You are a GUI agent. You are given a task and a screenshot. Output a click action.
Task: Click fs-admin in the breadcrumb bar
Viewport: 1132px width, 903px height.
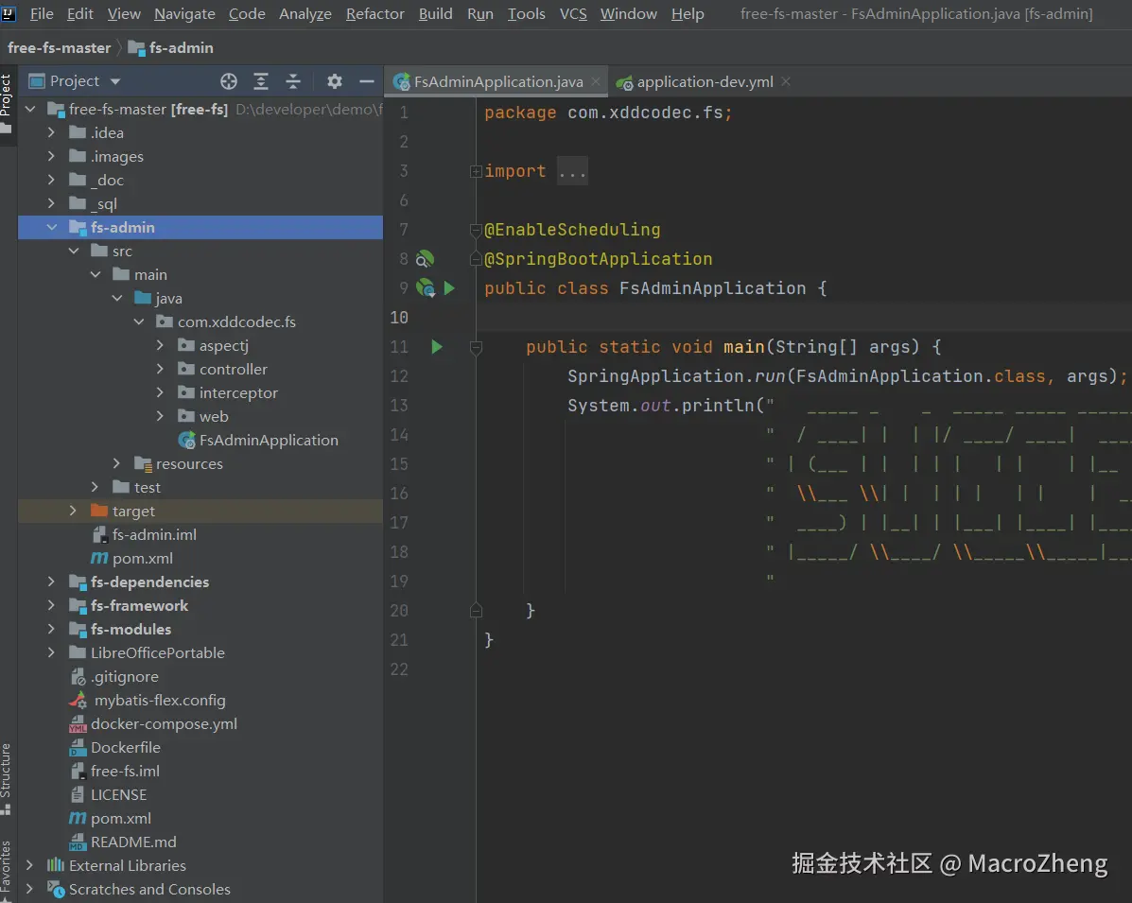point(181,47)
